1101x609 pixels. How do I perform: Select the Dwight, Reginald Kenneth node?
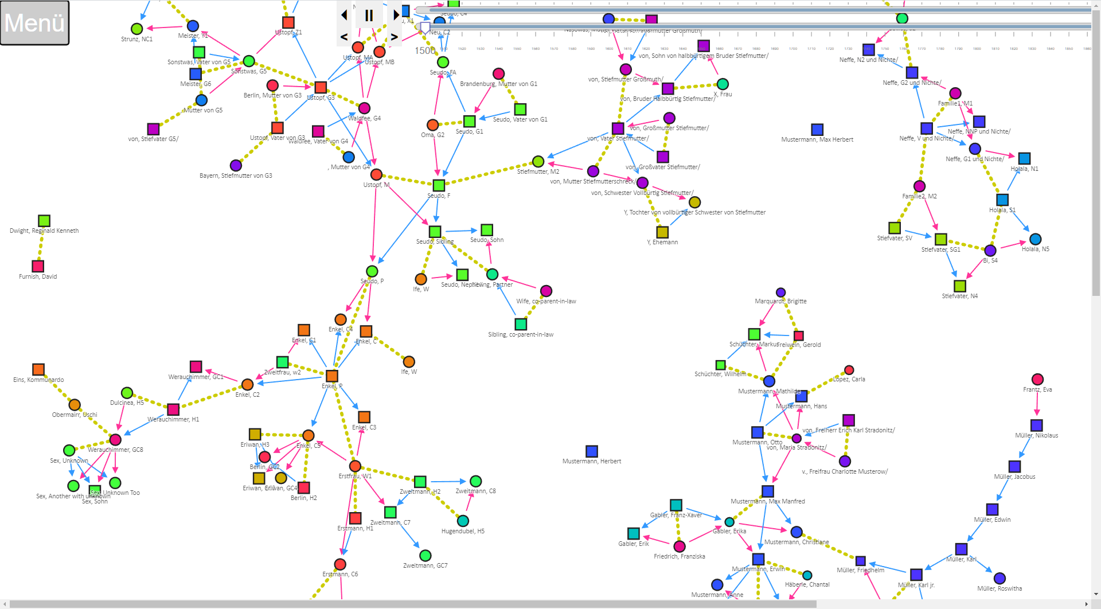(44, 221)
